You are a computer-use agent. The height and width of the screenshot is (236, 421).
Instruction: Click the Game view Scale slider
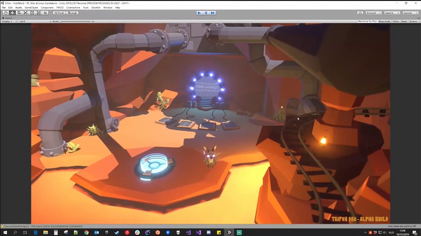coord(76,21)
